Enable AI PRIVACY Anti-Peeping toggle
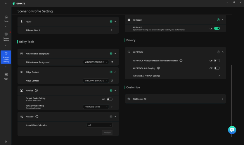 click(217, 68)
